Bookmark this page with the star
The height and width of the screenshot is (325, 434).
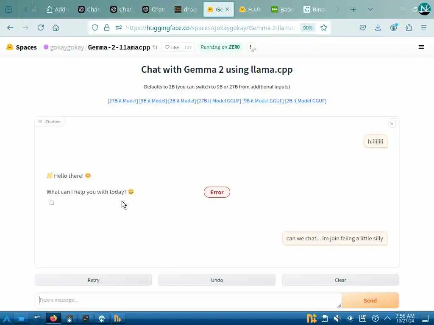(323, 28)
